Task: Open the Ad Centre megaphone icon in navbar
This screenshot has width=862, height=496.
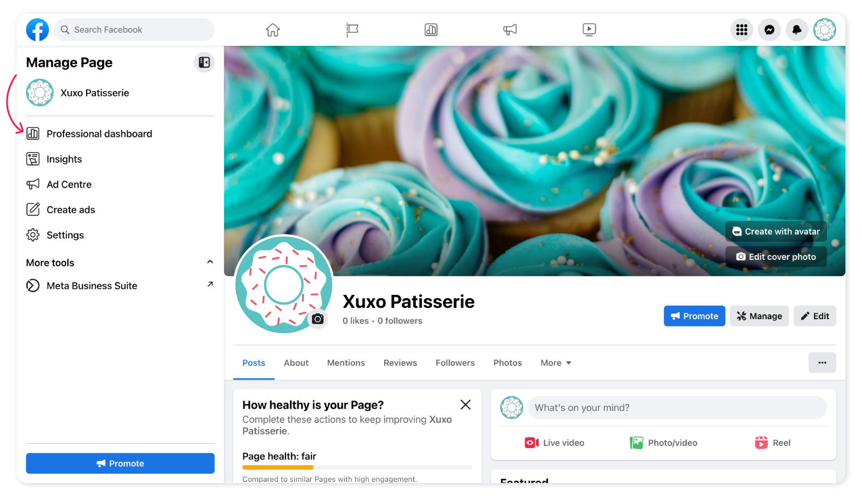Action: pos(510,30)
